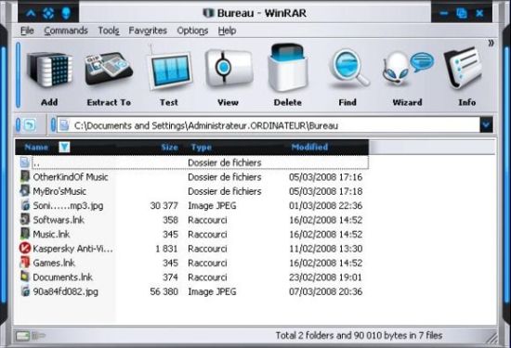
Task: Sort list by Name column header
Action: point(36,148)
